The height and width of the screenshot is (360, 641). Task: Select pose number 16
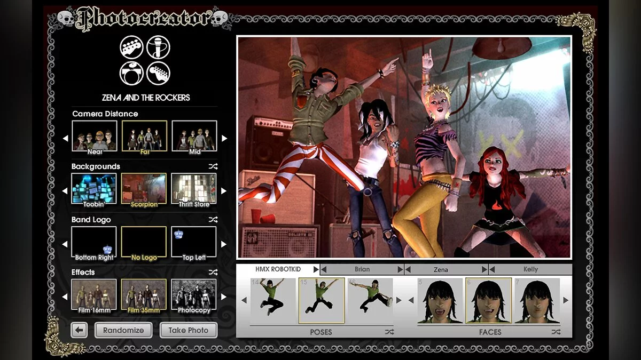(x=371, y=300)
